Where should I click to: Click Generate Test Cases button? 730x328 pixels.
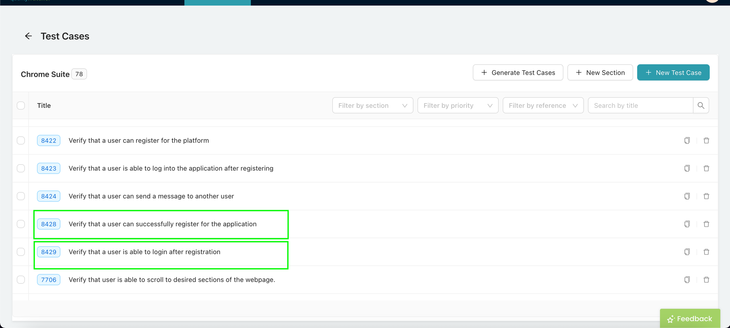pyautogui.click(x=518, y=73)
